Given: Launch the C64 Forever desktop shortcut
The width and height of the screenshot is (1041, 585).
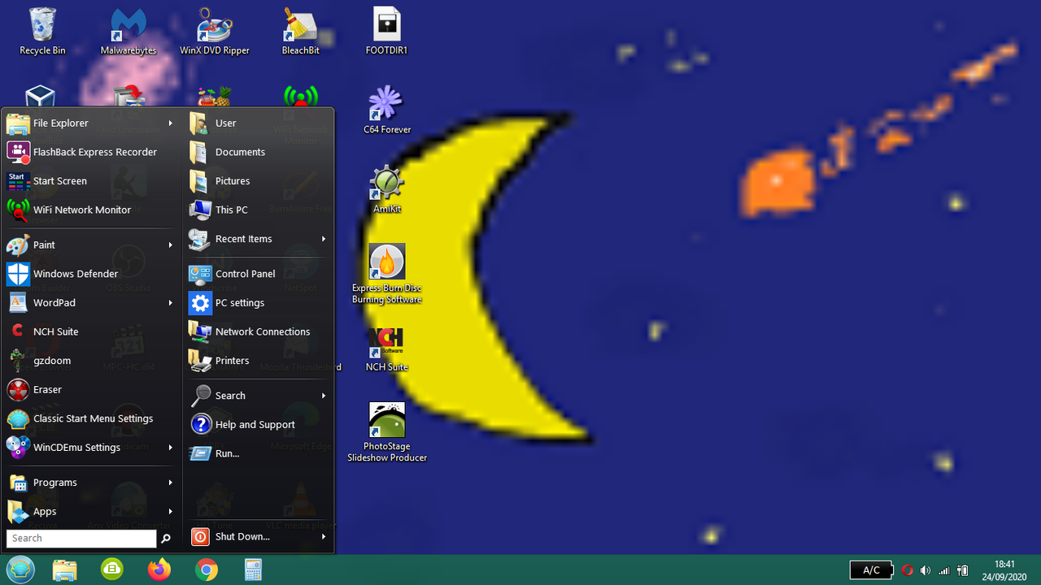Looking at the screenshot, I should (387, 110).
